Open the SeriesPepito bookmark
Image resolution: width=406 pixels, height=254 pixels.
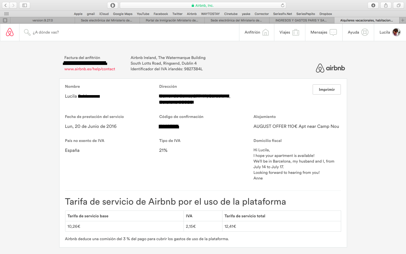pyautogui.click(x=306, y=14)
